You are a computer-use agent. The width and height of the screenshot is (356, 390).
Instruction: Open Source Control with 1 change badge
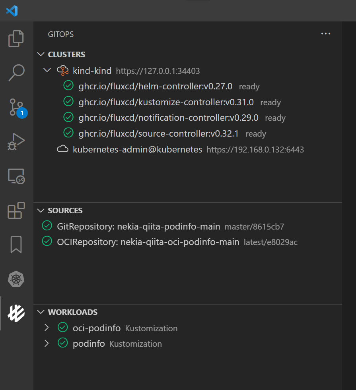pos(16,107)
